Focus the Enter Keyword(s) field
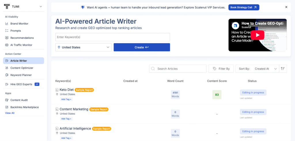This screenshot has width=295, height=141. coord(113,37)
